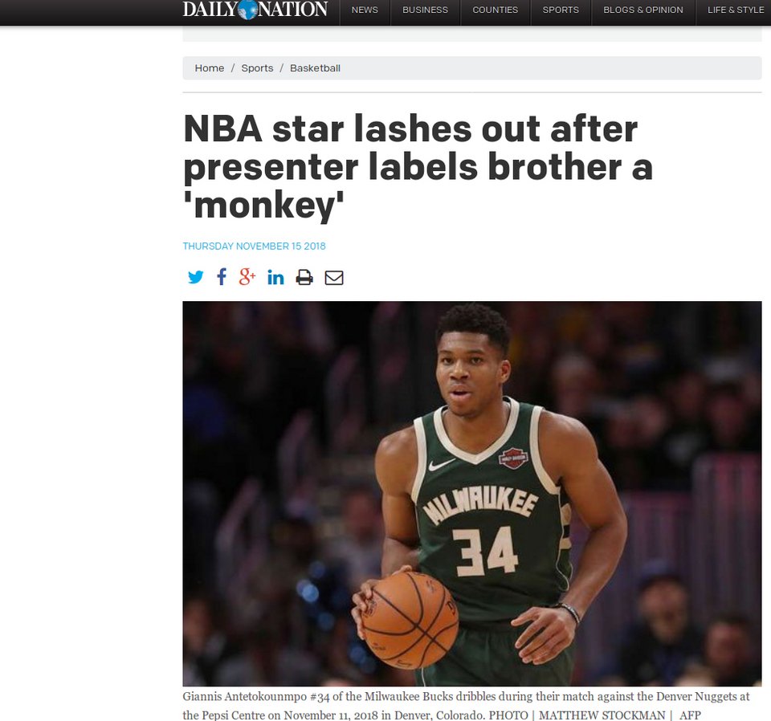771x721 pixels.
Task: Click the Milwaukee Bucks player photo
Action: pos(472,494)
